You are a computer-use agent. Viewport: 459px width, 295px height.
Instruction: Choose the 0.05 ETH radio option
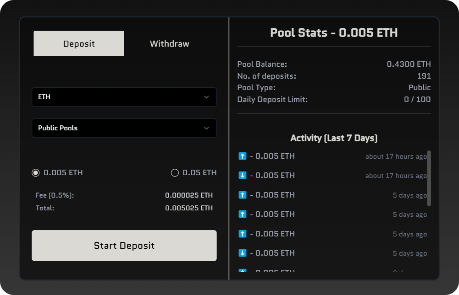coord(175,173)
